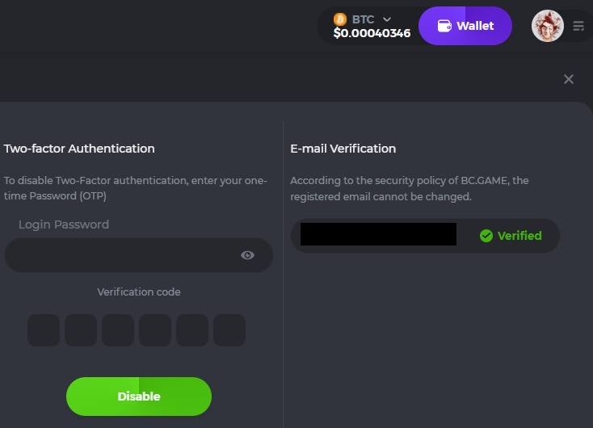Click second verification code box
593x428 pixels.
[81, 330]
